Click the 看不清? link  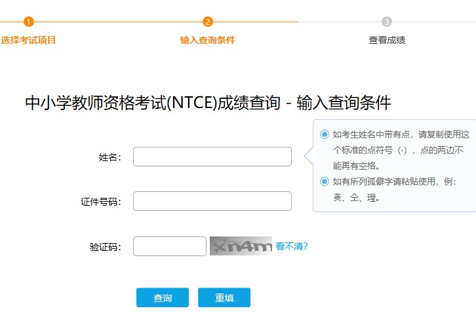(292, 246)
